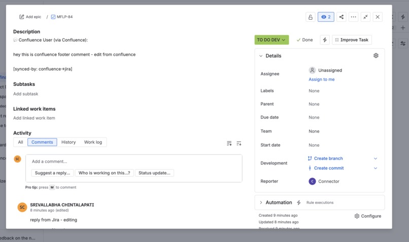Viewport: 409px width, 242px height.
Task: Click the filter sliders icon in the background window
Action: [x=403, y=43]
